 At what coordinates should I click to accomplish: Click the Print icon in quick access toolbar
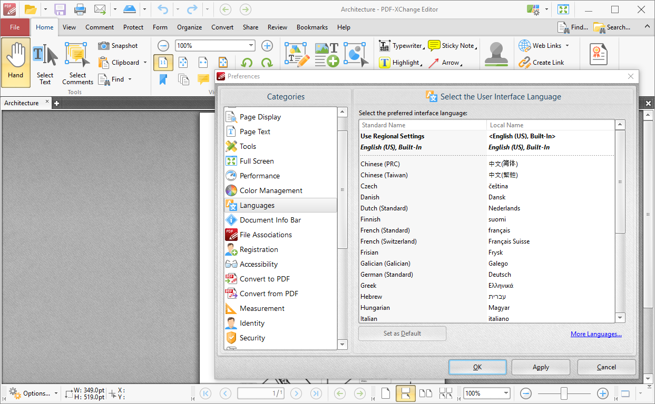[80, 9]
